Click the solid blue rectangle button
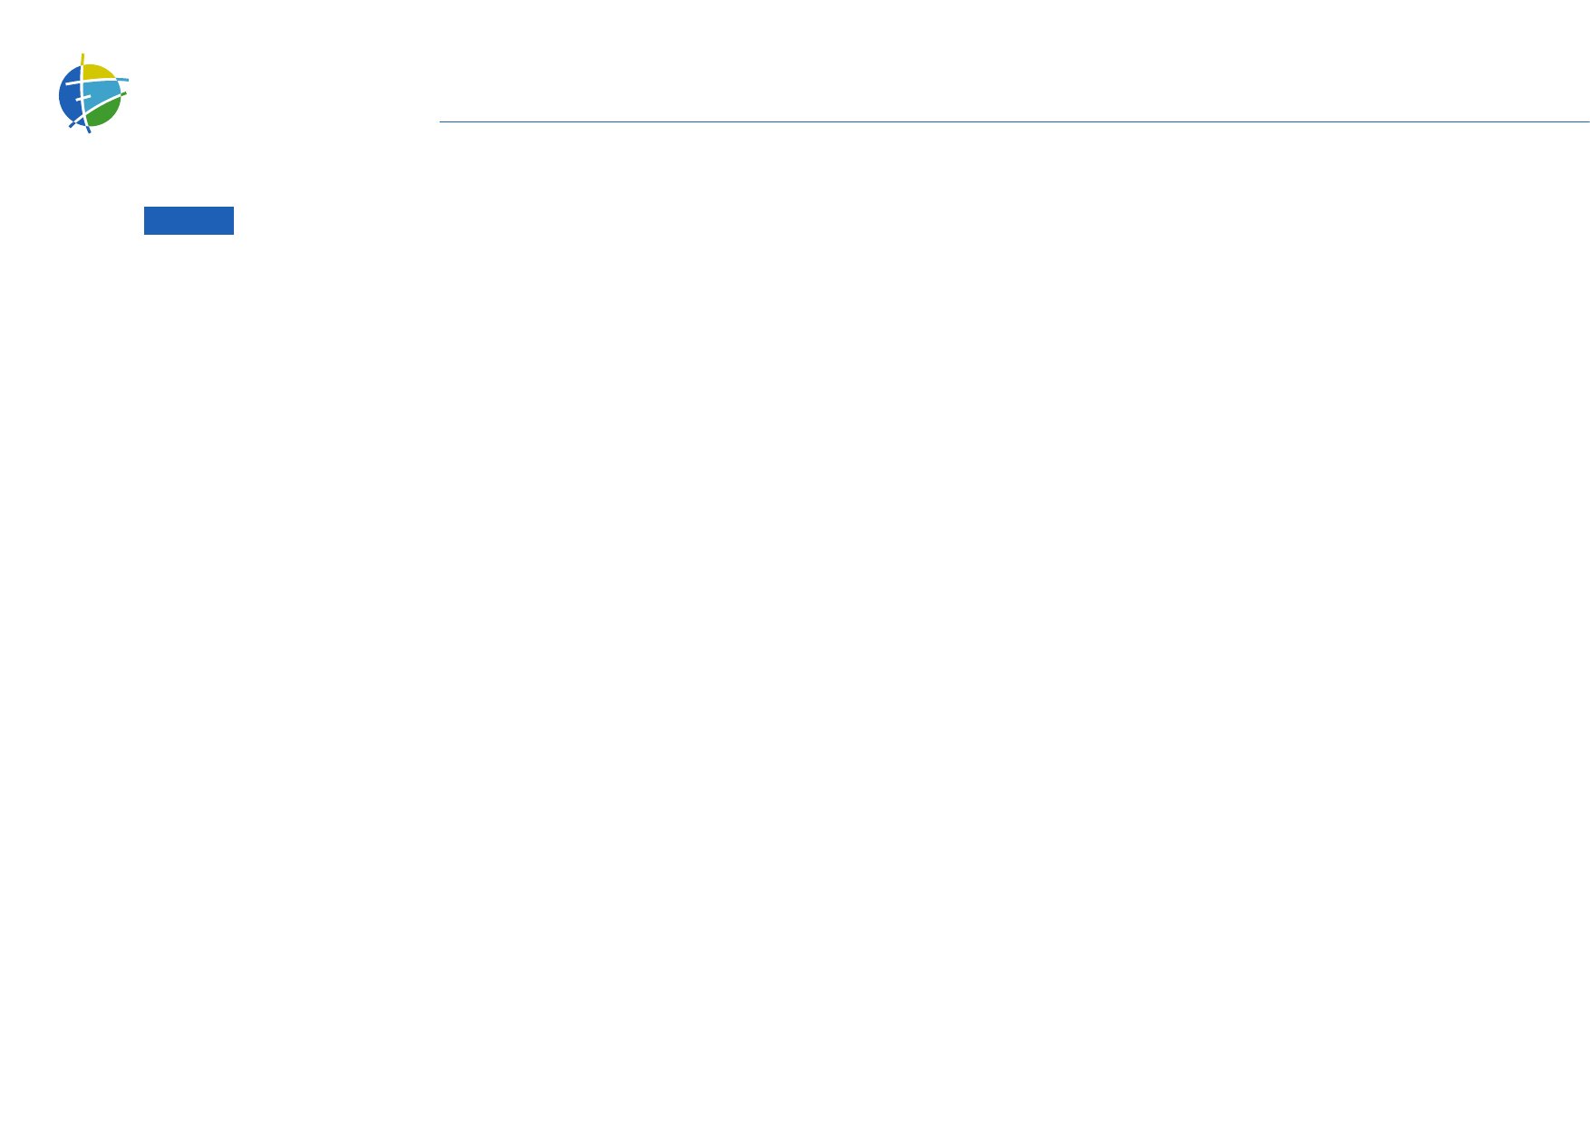This screenshot has width=1590, height=1124. pyautogui.click(x=189, y=221)
